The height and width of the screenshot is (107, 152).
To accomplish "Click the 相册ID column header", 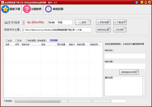I will pyautogui.click(x=72, y=44).
